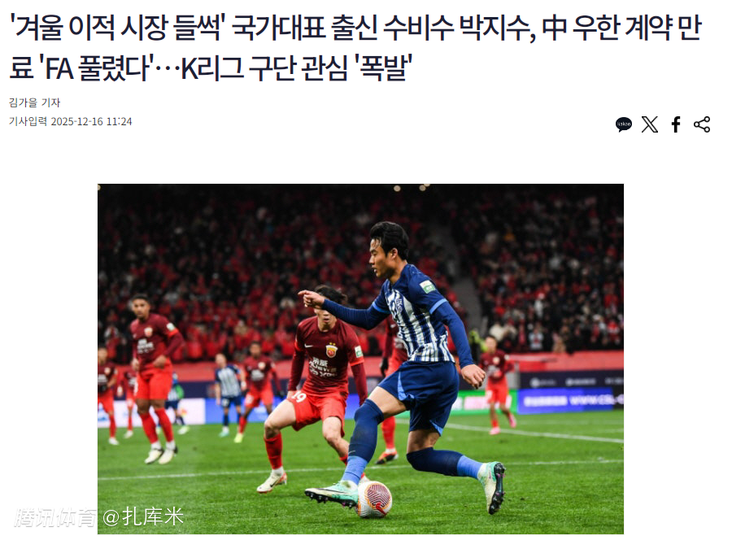Image resolution: width=732 pixels, height=540 pixels.
Task: Click 'K리그' in the headline
Action: (212, 68)
